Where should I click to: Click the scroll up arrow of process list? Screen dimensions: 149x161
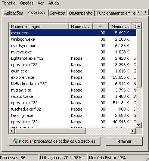[139, 26]
